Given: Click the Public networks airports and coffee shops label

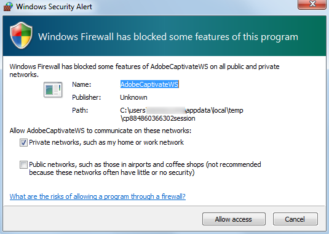Looking at the screenshot, I should (x=145, y=169).
